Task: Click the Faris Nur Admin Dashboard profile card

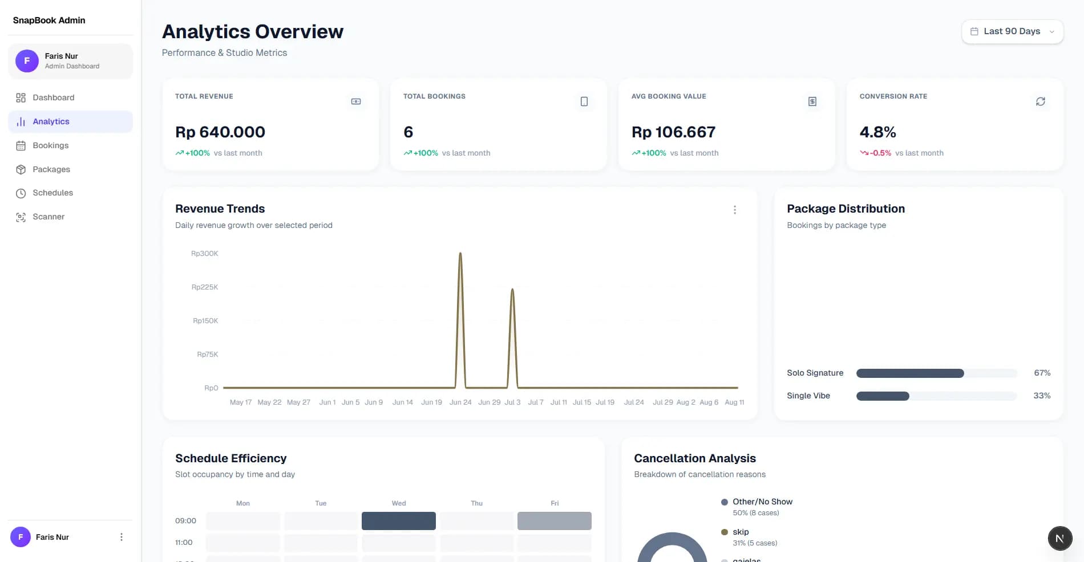Action: [x=70, y=61]
